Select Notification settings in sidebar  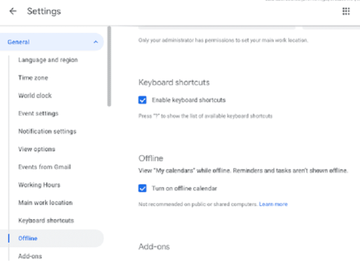48,132
